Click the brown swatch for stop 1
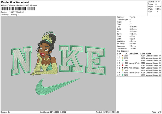 (x=123, y=55)
